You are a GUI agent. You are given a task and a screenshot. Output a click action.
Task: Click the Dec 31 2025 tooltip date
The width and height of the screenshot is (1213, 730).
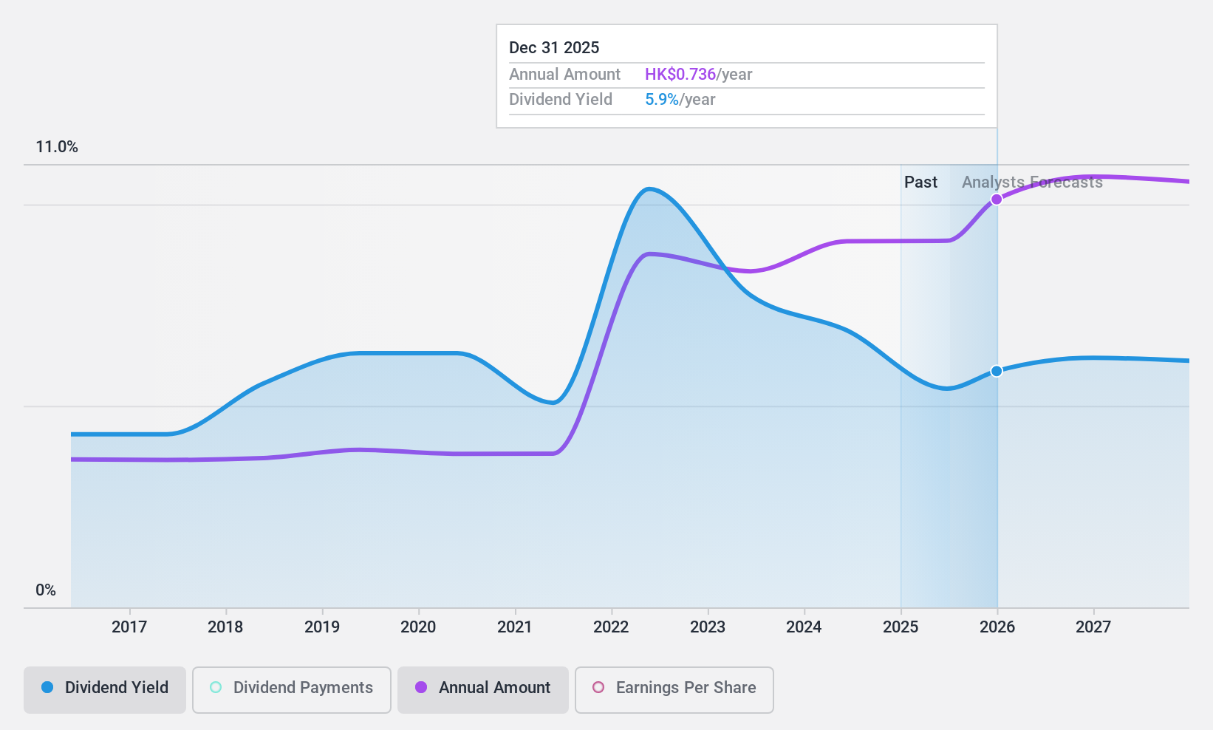(554, 48)
